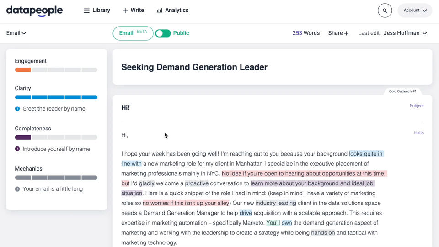439x247 pixels.
Task: Click the Subject label link
Action: pyautogui.click(x=417, y=106)
